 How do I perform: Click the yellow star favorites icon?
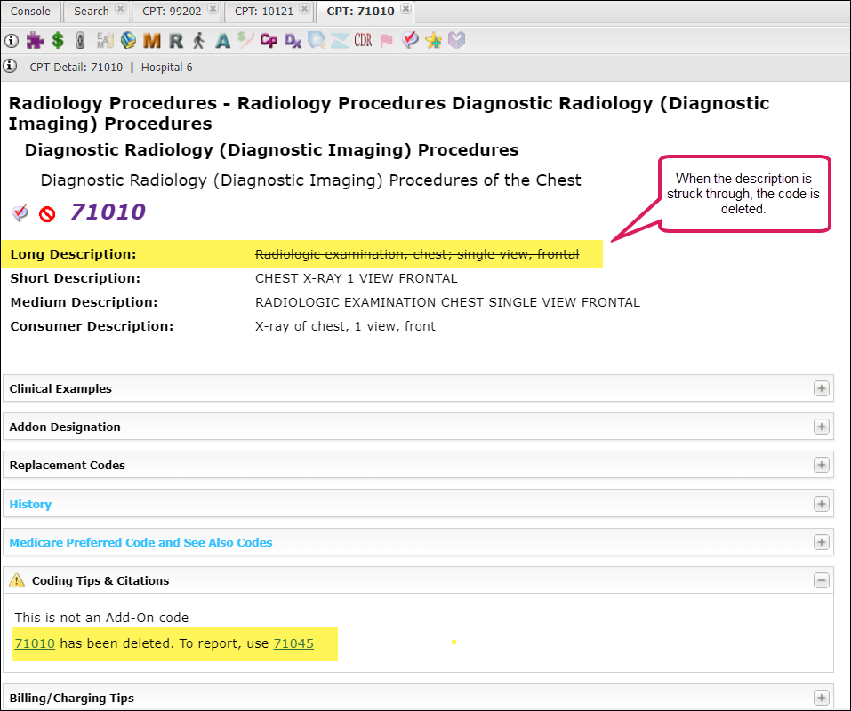(x=433, y=40)
